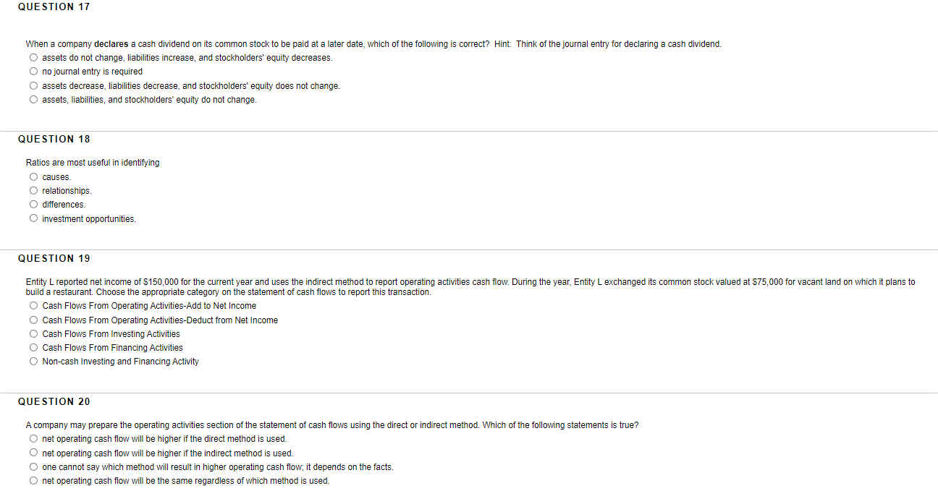The height and width of the screenshot is (499, 938).
Task: Click the QUESTION 17 heading
Action: coord(54,7)
